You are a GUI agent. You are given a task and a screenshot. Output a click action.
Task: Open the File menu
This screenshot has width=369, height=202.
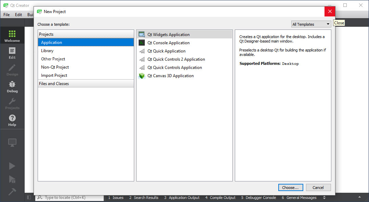click(x=7, y=15)
